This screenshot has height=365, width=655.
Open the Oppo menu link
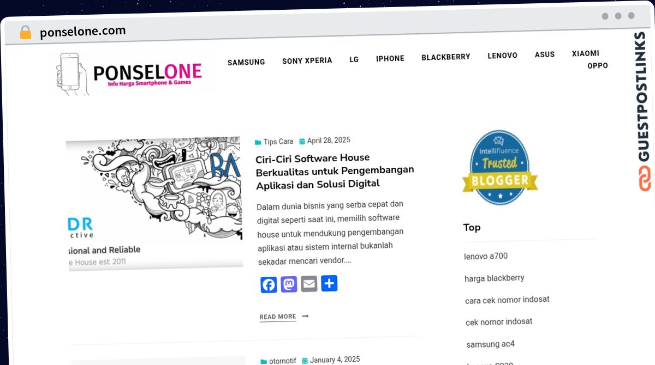(598, 65)
